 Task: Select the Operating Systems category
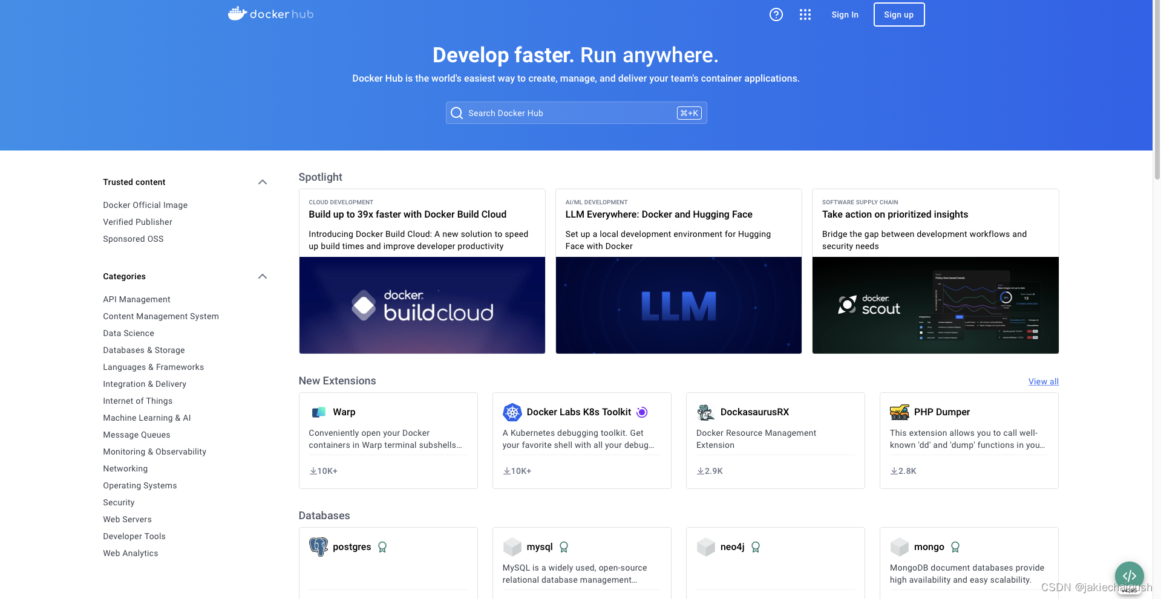click(x=140, y=485)
